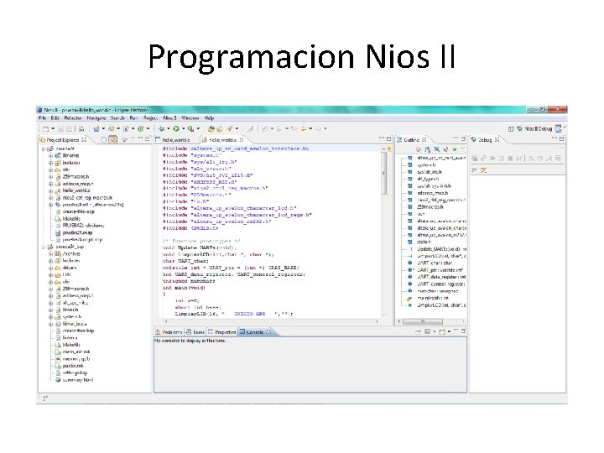Open the dropdown arrow beside Run icon

click(184, 128)
